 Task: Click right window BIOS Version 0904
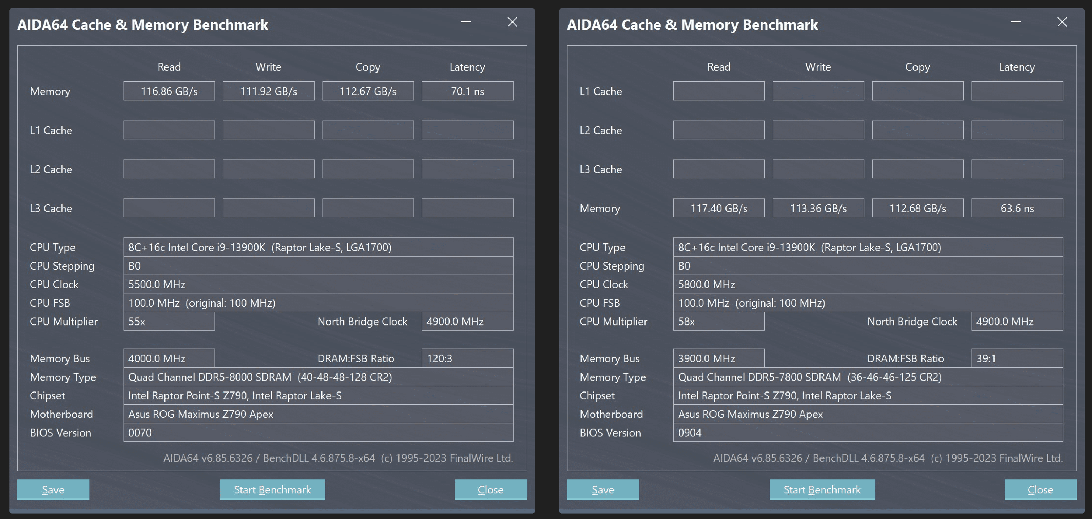pyautogui.click(x=868, y=433)
